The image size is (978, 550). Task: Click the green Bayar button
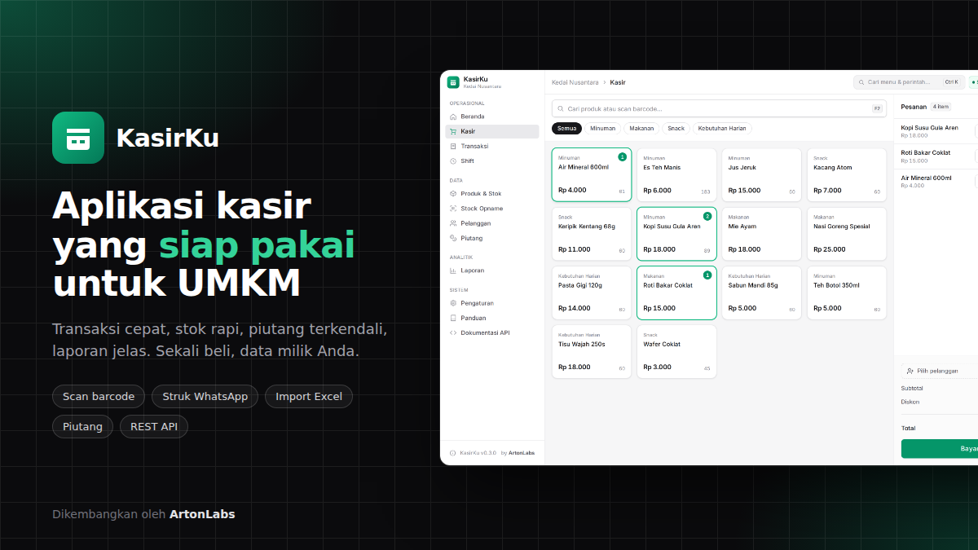pos(940,448)
